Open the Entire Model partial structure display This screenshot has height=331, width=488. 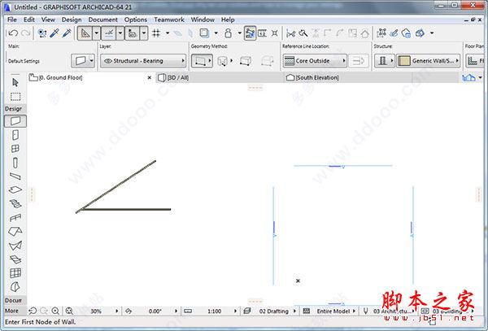[x=329, y=311]
